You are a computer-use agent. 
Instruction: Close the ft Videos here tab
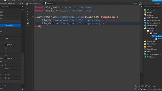click(40, 4)
